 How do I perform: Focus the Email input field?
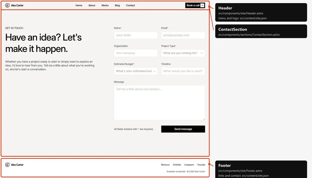(183, 35)
